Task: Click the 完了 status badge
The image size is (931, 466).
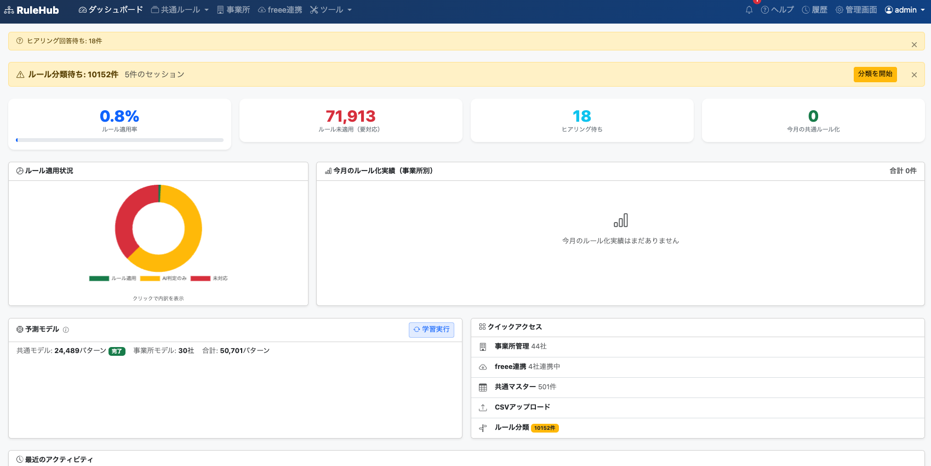Action: click(117, 351)
